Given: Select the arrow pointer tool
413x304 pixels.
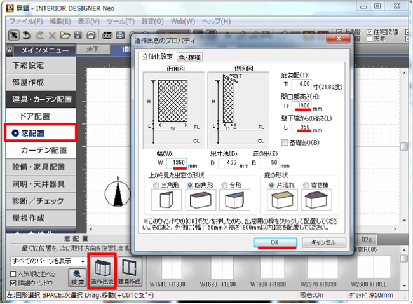Looking at the screenshot, I should click(x=13, y=34).
